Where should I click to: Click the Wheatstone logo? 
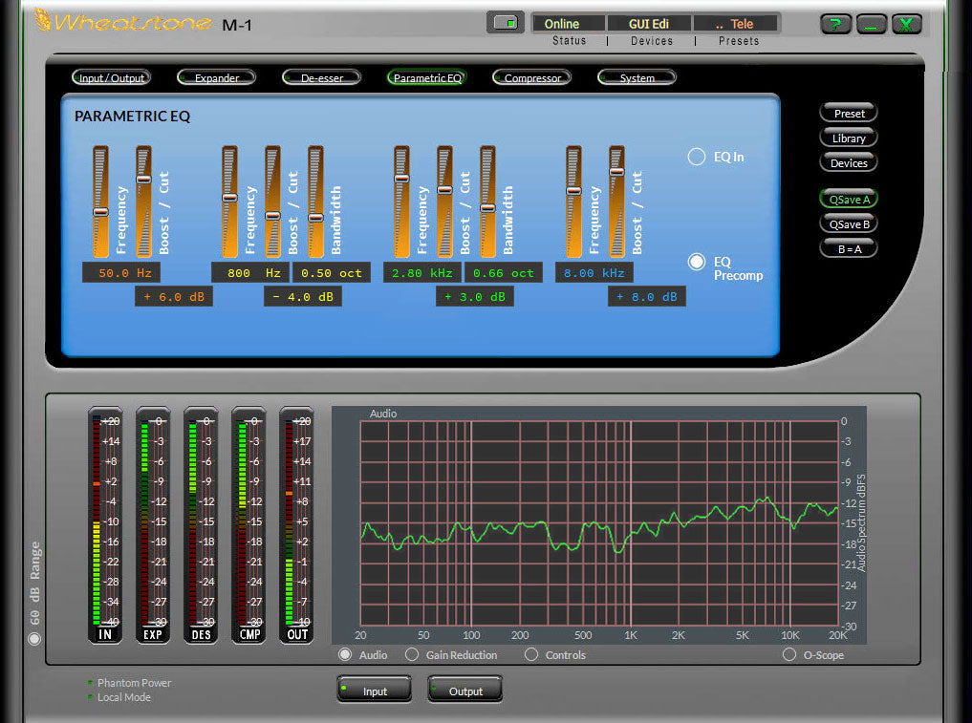[x=123, y=22]
